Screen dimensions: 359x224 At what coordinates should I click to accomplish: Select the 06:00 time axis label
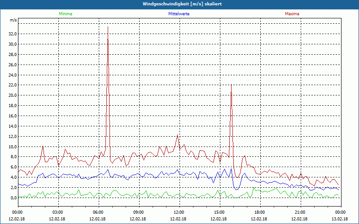[x=98, y=212]
